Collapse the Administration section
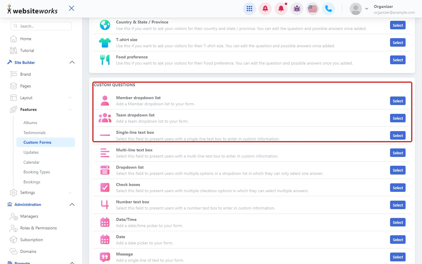Image resolution: width=422 pixels, height=264 pixels. [72, 204]
